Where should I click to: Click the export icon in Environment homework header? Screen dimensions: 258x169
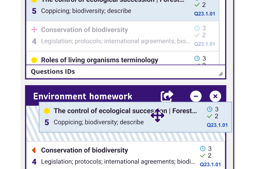click(x=167, y=96)
